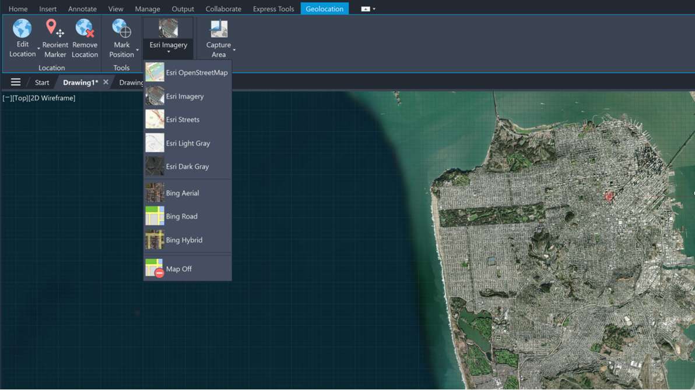Expand the Edit Location dropdown arrow

38,49
